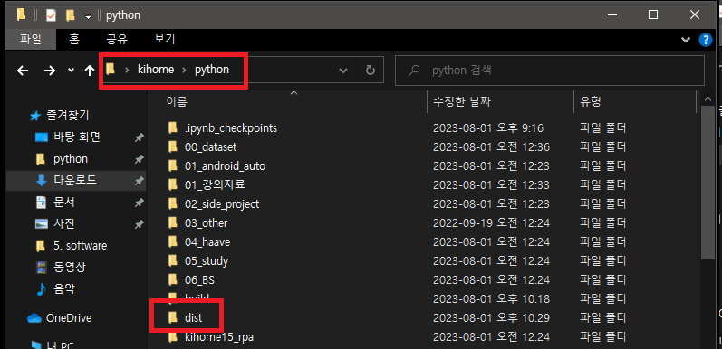722x349 pixels.
Task: Select the 02_side_project folder
Action: [221, 203]
